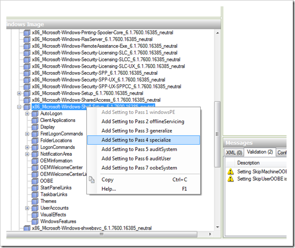295x248 pixels.
Task: Select the OOBE tree item
Action: tap(47, 181)
